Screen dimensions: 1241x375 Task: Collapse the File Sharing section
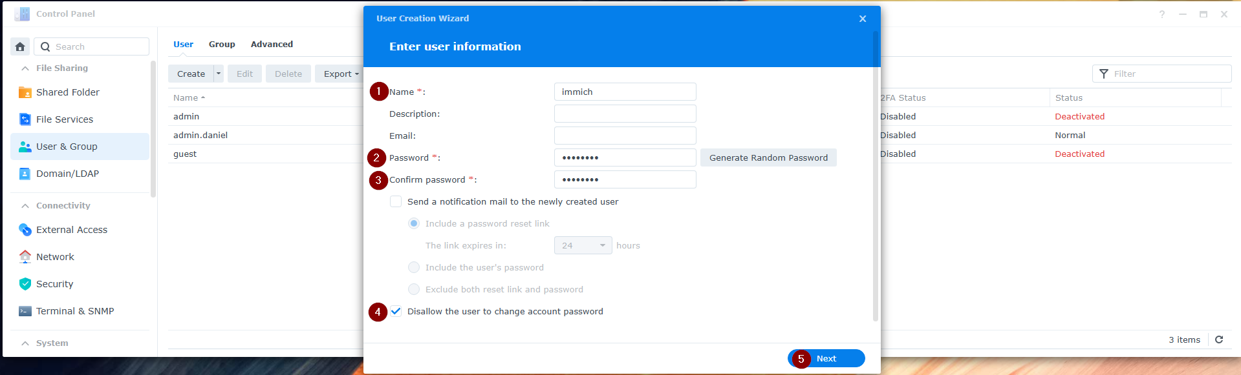tap(25, 68)
